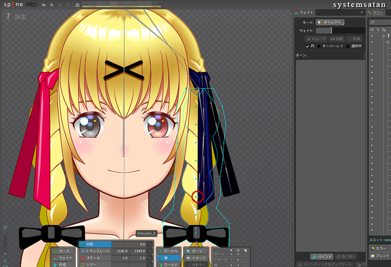Toggle the ボーン bone compensation button
Viewport: 391px width, 267px height.
coord(196,251)
